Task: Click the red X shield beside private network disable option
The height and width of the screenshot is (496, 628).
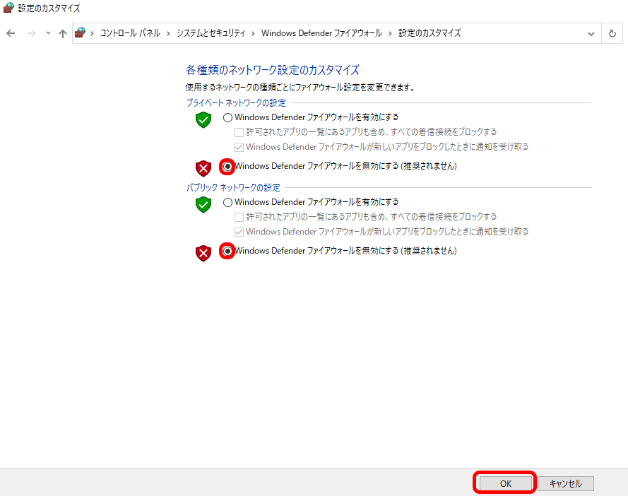Action: (x=203, y=168)
